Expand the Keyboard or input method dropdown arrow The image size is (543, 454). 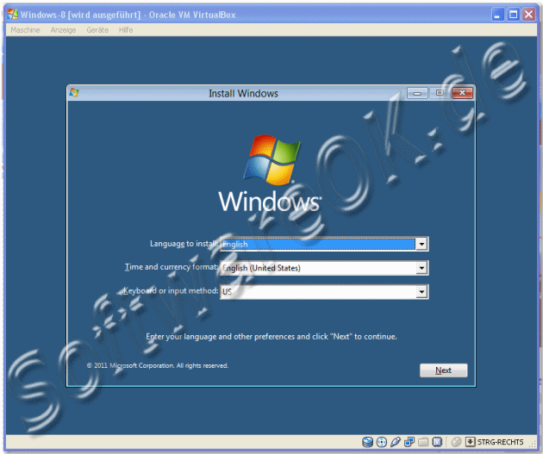421,292
